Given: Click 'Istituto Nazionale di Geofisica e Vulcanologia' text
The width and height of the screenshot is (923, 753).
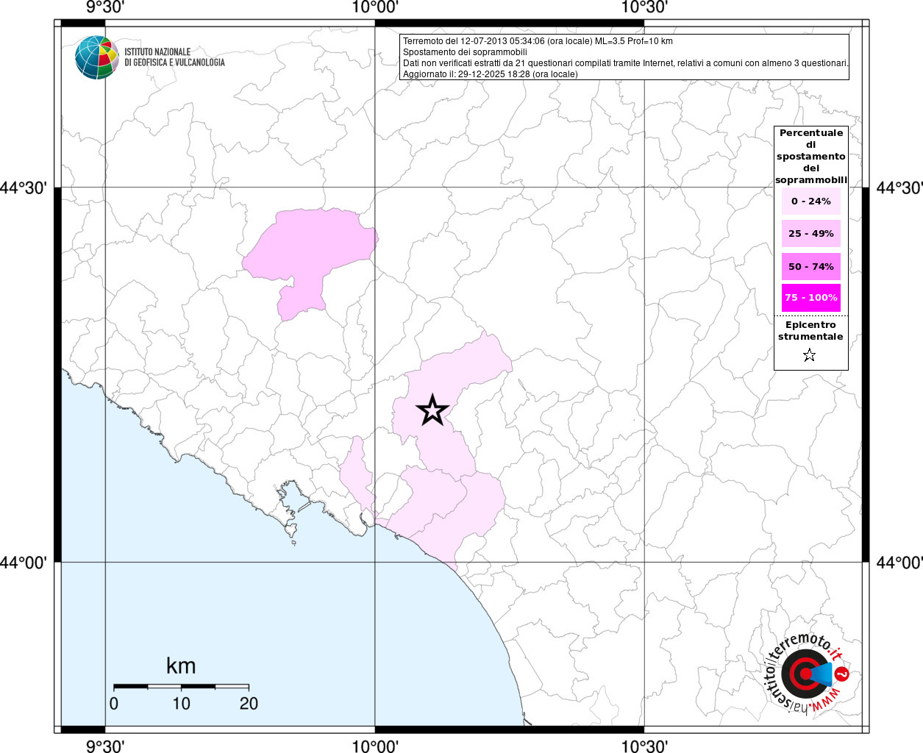Looking at the screenshot, I should (174, 57).
